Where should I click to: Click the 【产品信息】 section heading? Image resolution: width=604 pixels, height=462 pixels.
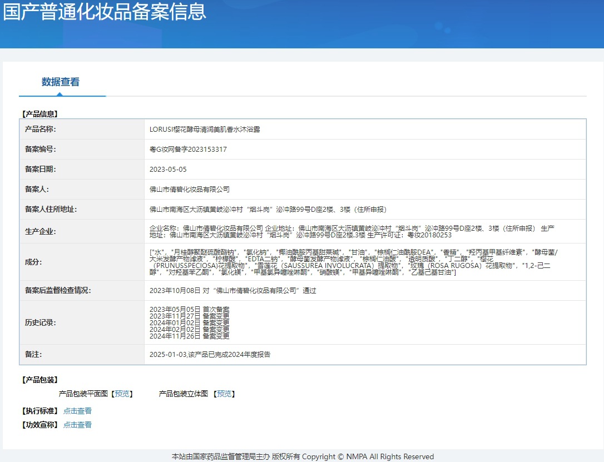click(x=40, y=114)
